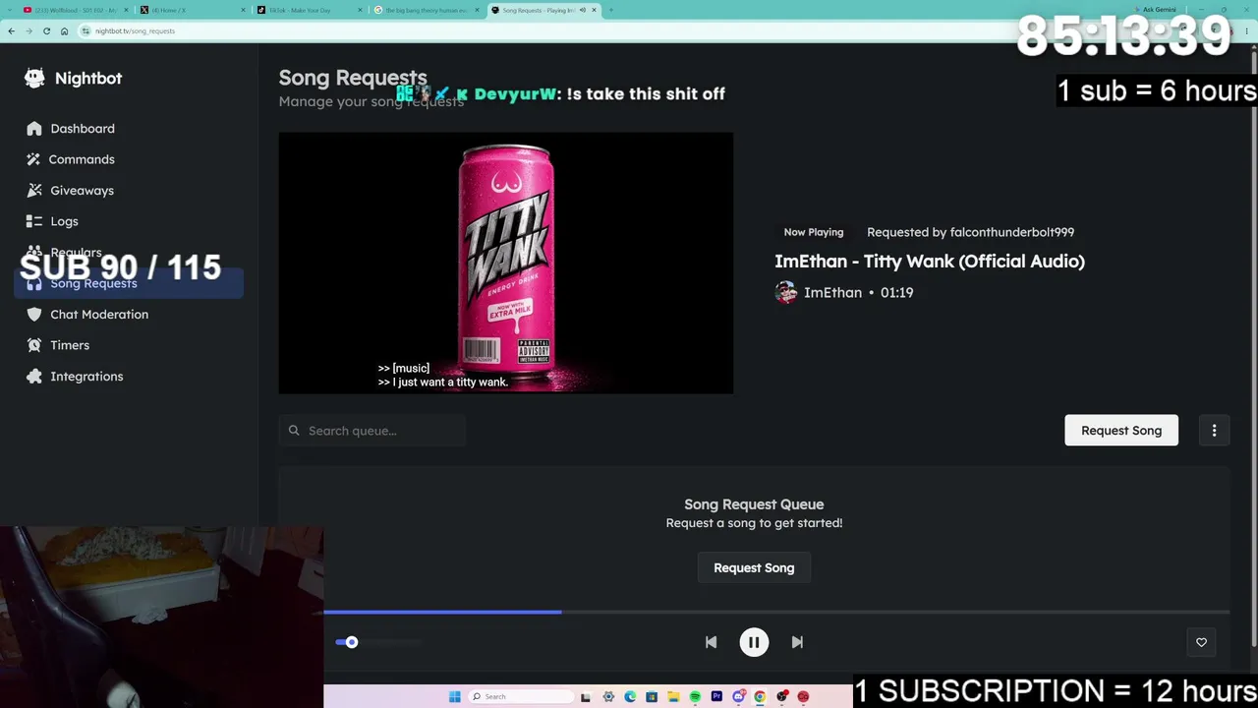Switch to Google Chrome in the taskbar

pyautogui.click(x=760, y=697)
